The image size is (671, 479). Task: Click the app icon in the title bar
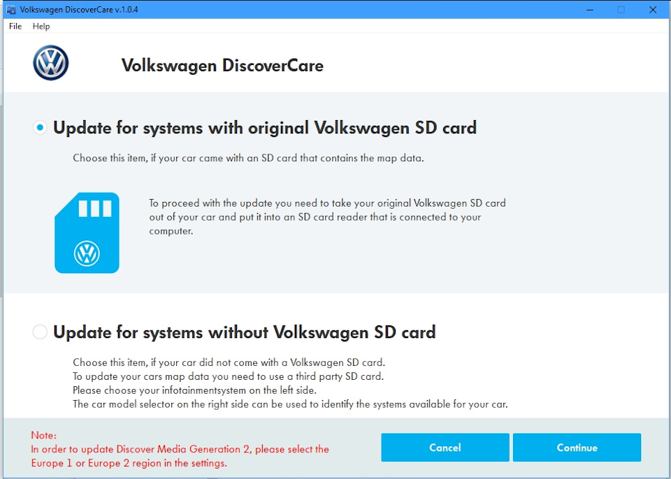coord(11,9)
